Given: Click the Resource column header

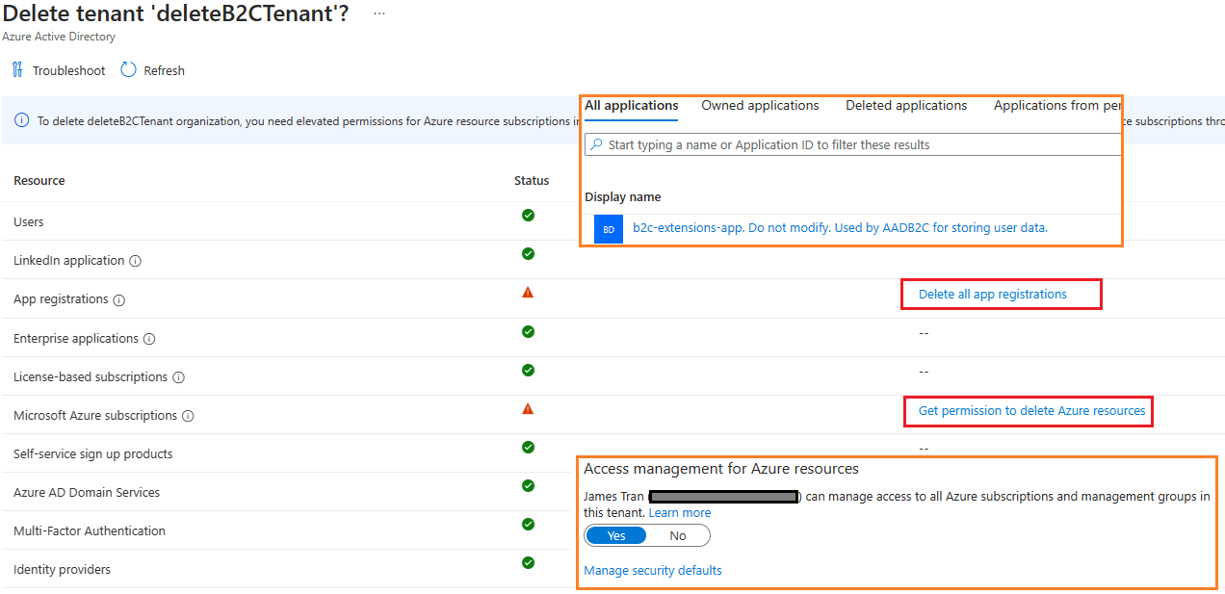Looking at the screenshot, I should coord(39,181).
